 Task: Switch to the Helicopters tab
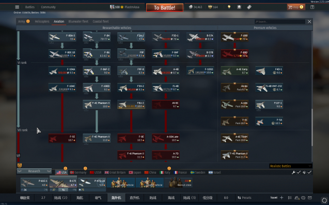(42, 21)
